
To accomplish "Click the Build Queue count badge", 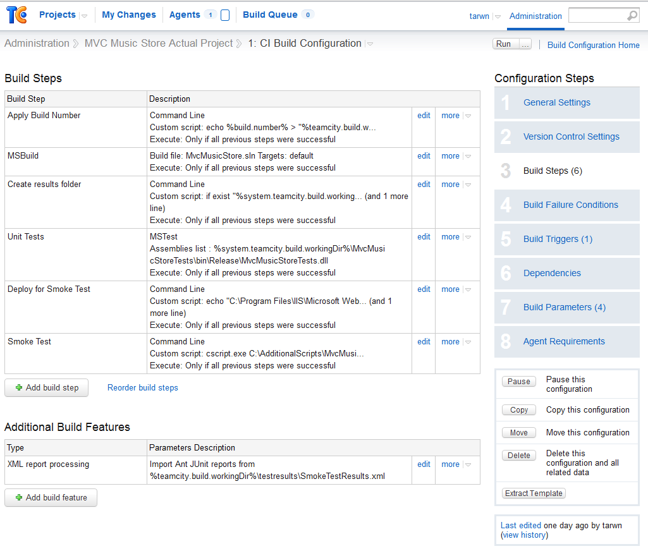I will point(308,15).
